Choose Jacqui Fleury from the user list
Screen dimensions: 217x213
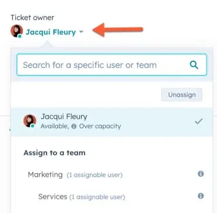tap(111, 122)
